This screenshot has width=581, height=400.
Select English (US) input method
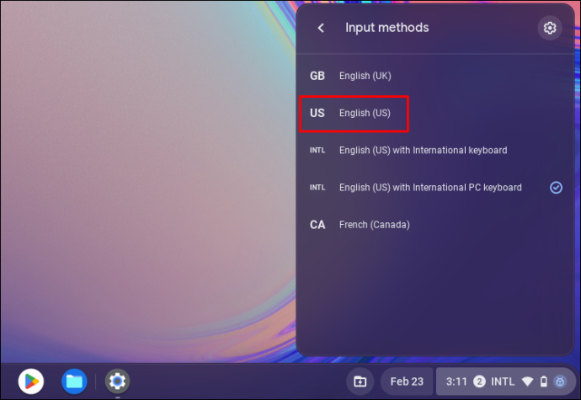tap(435, 113)
